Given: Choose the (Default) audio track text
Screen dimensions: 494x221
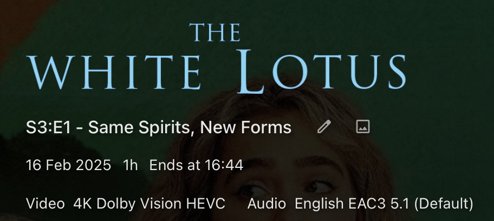Looking at the screenshot, I should (x=444, y=204).
